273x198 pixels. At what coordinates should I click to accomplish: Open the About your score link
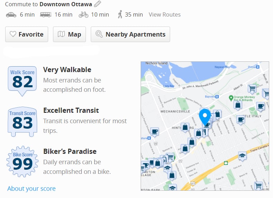click(x=31, y=188)
